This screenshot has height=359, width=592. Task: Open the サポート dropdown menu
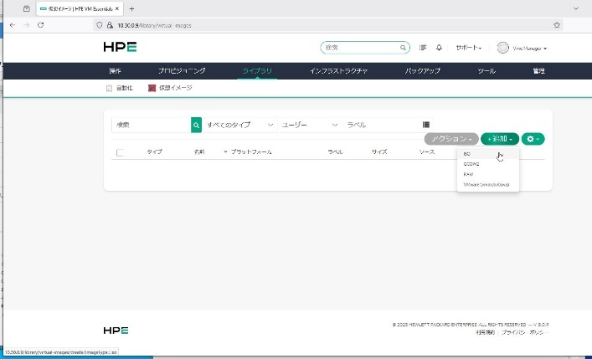(x=471, y=49)
